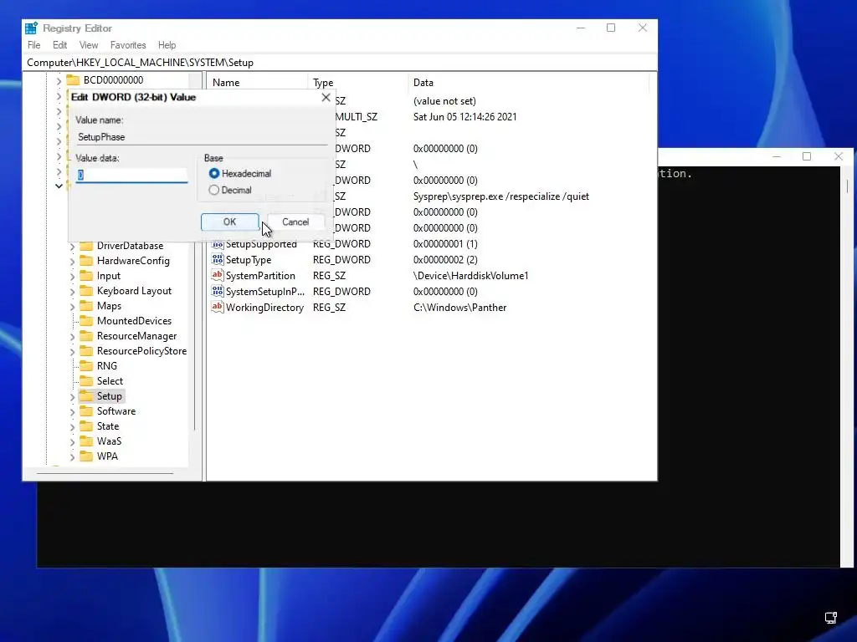The image size is (857, 642).
Task: Select the ResourcePolicyStore key label
Action: click(x=141, y=351)
